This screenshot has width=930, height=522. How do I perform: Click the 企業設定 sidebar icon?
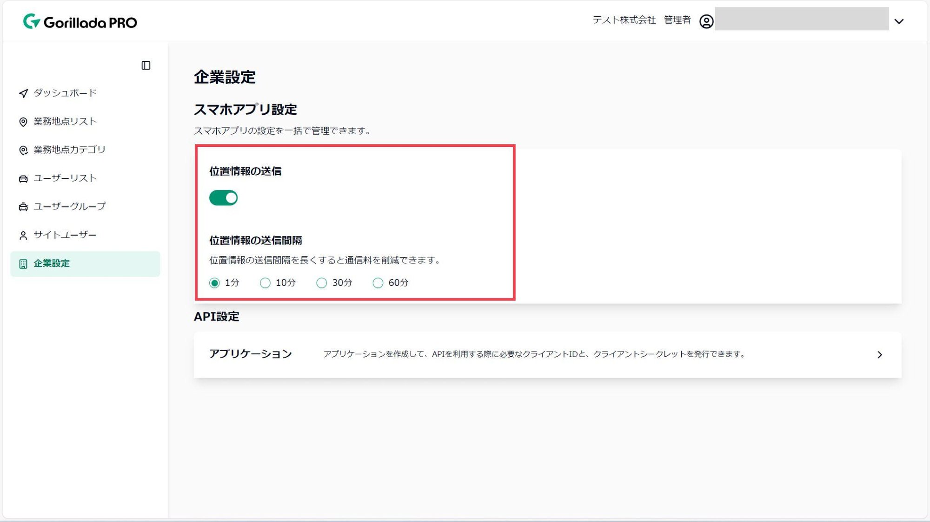point(24,263)
